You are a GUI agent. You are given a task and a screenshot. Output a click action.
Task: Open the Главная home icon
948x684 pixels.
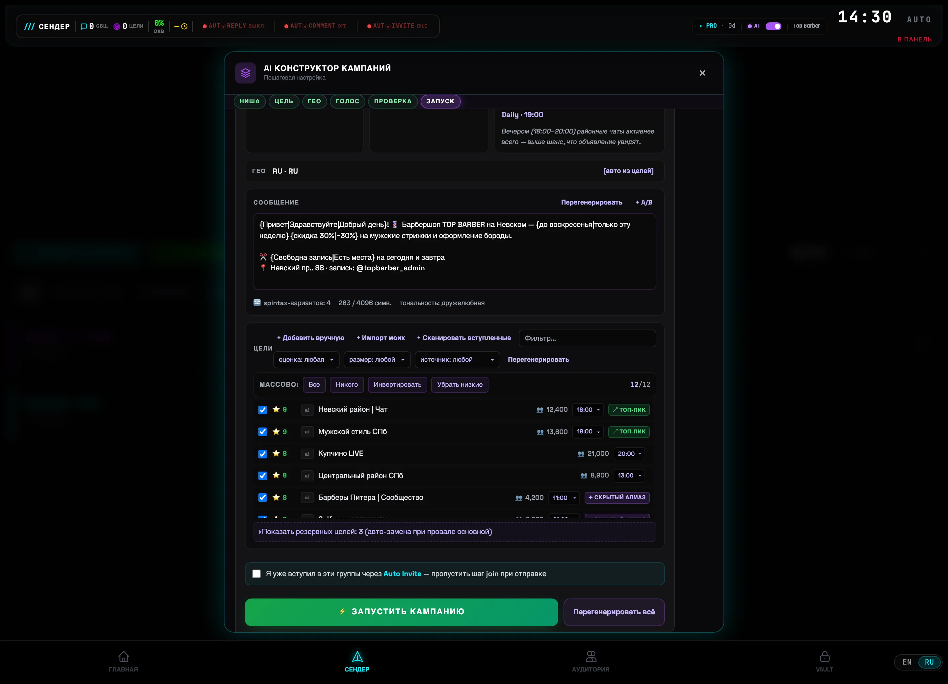click(x=123, y=656)
